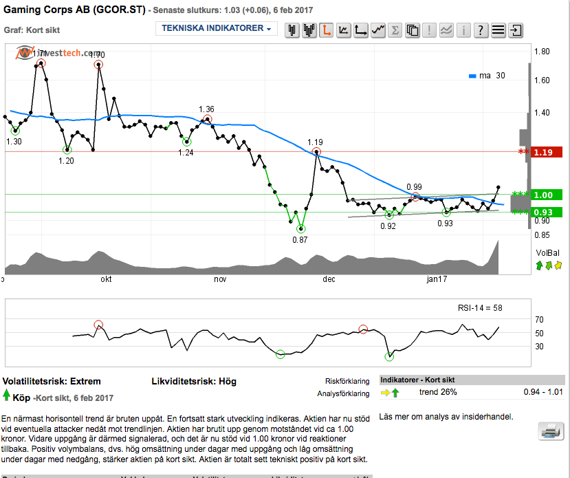
Task: Click the zigzag trend line icon
Action: click(377, 30)
